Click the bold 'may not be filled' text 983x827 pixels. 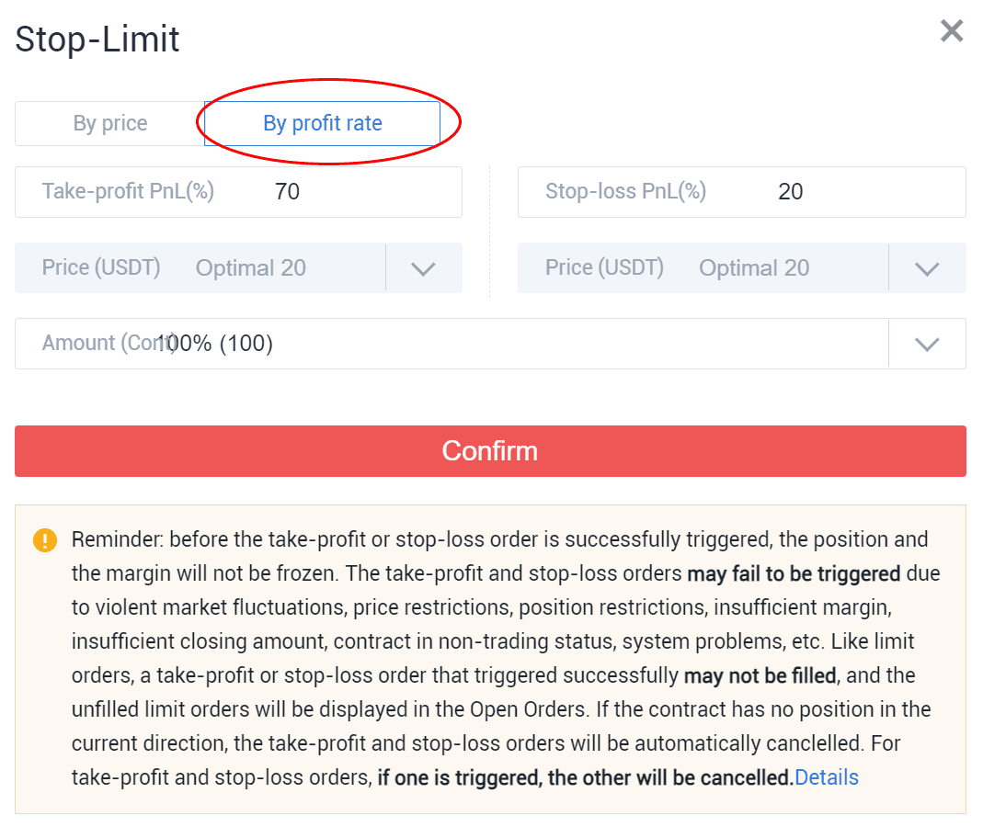(x=760, y=675)
